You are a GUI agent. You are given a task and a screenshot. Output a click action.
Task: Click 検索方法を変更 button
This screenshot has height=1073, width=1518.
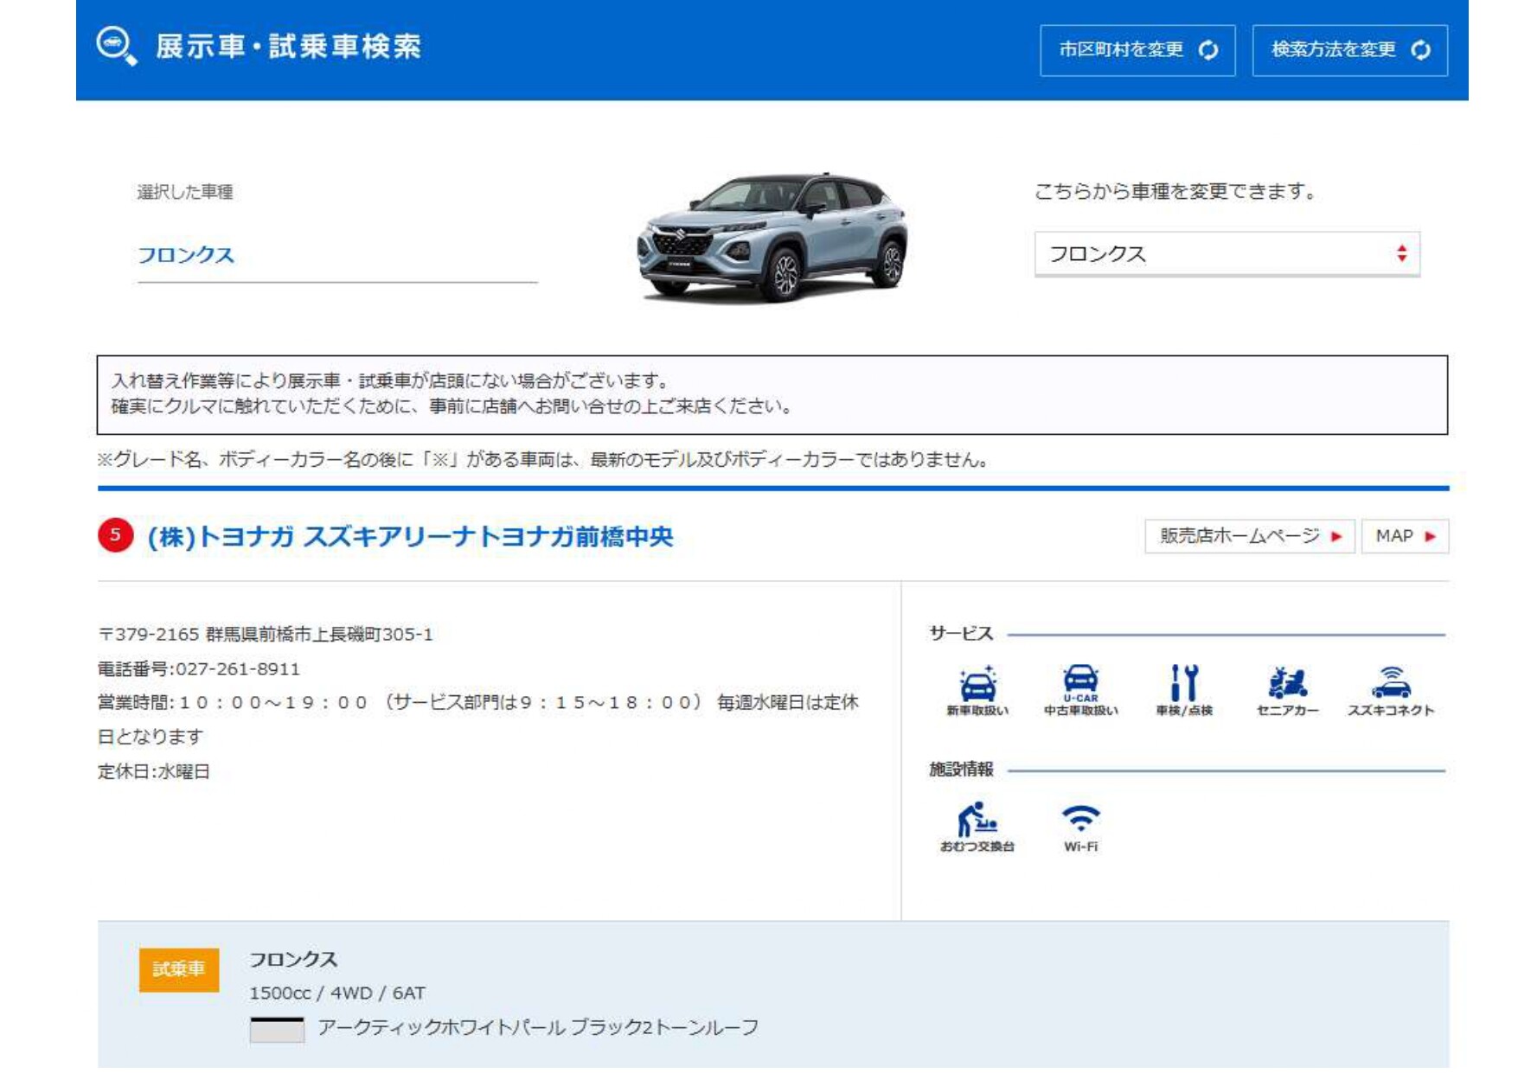[1349, 50]
